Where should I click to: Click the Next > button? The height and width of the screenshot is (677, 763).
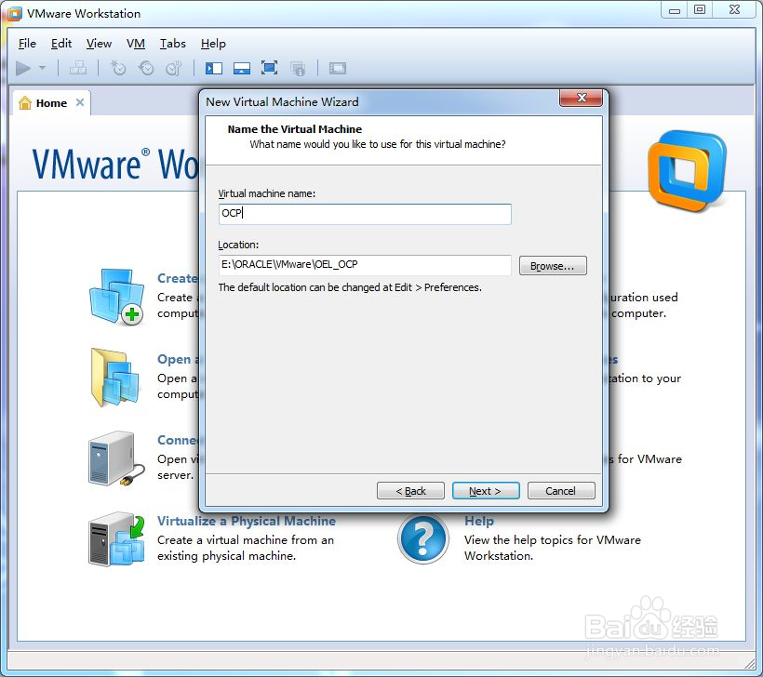click(x=486, y=491)
